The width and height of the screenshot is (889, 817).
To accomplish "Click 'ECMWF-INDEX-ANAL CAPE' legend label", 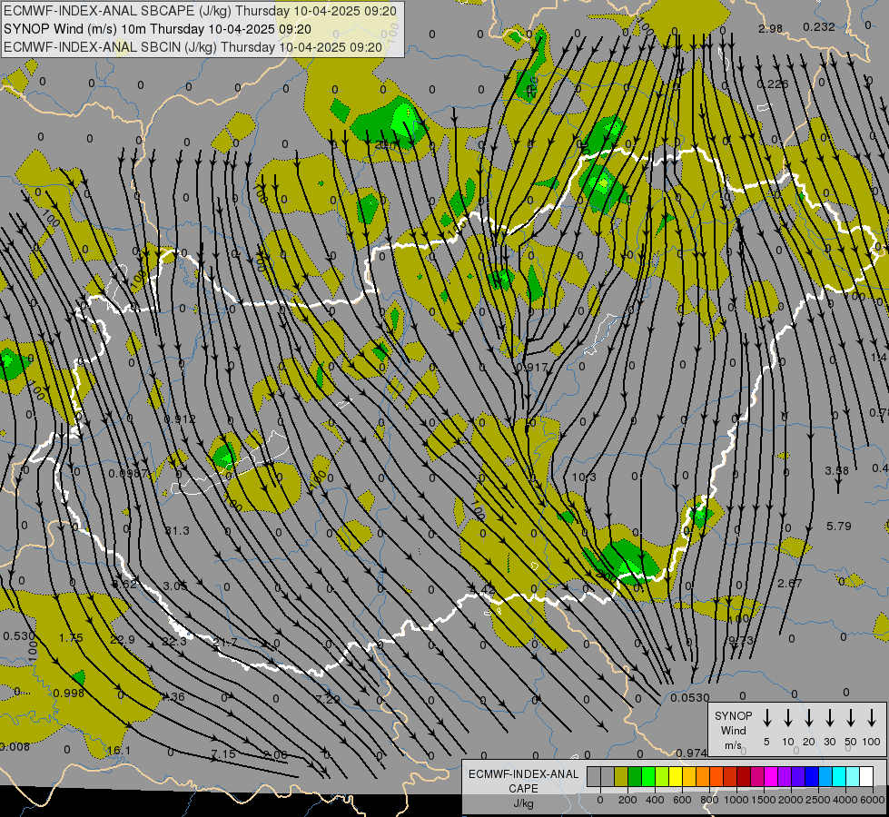I will coord(523,781).
